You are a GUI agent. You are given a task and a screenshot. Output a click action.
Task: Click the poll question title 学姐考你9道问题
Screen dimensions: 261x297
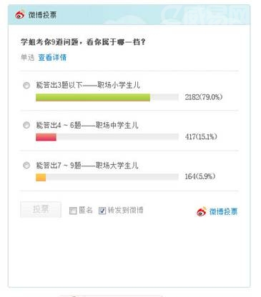(83, 42)
